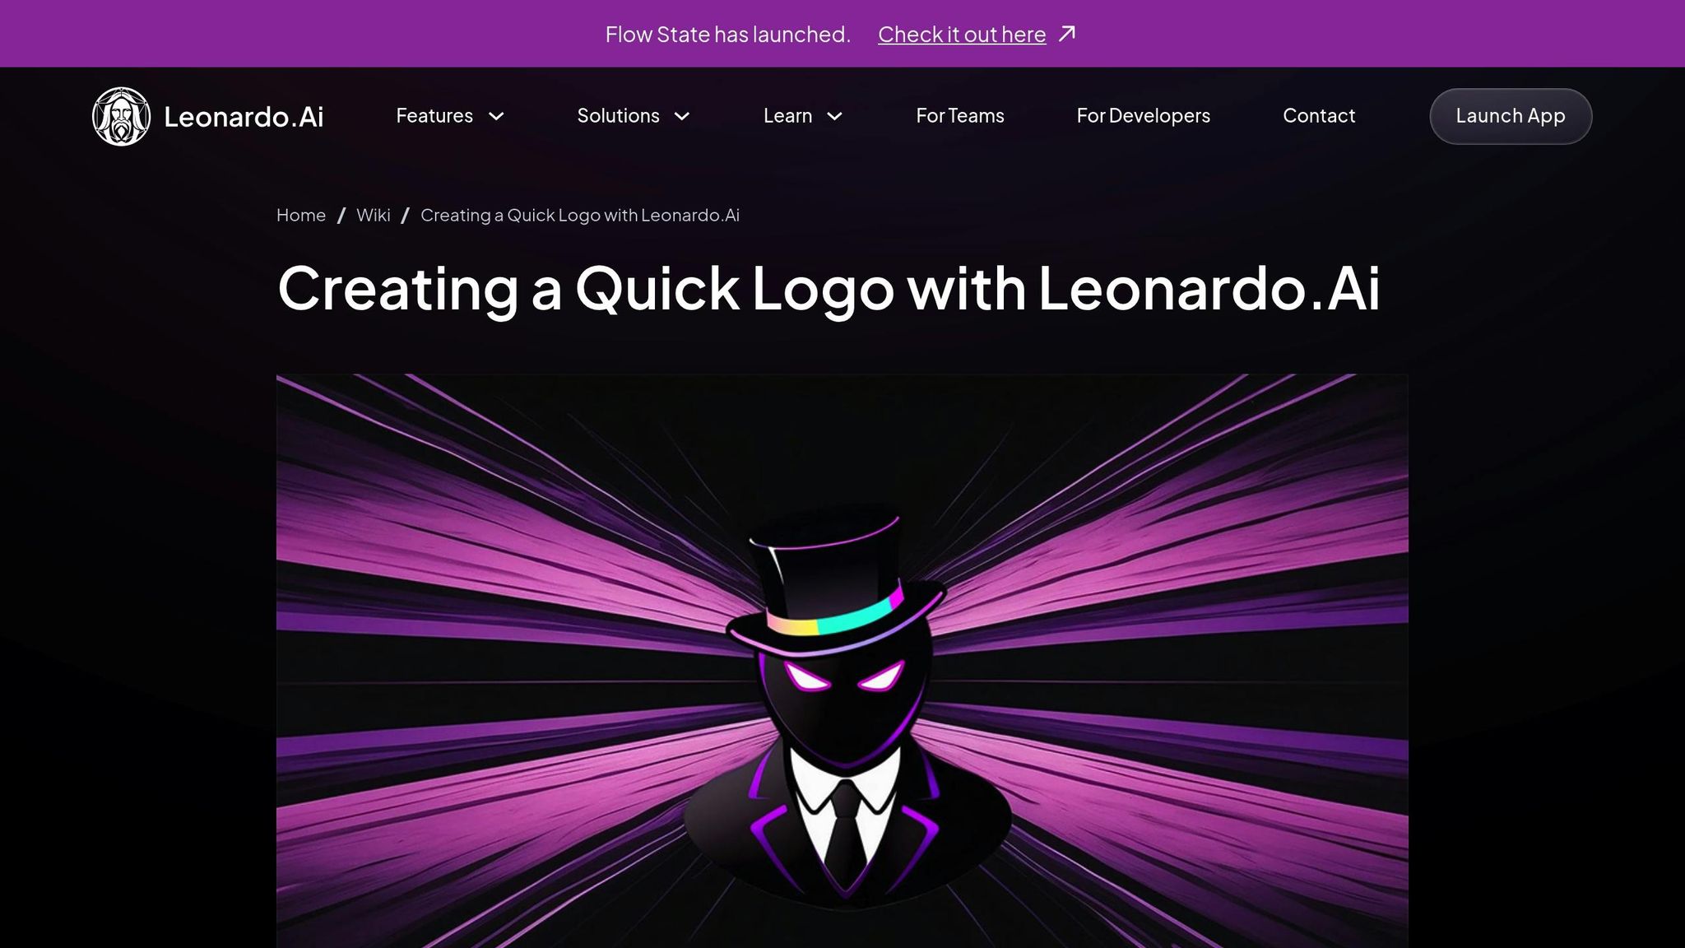Go to Home in breadcrumb
This screenshot has height=948, width=1685.
pyautogui.click(x=301, y=215)
